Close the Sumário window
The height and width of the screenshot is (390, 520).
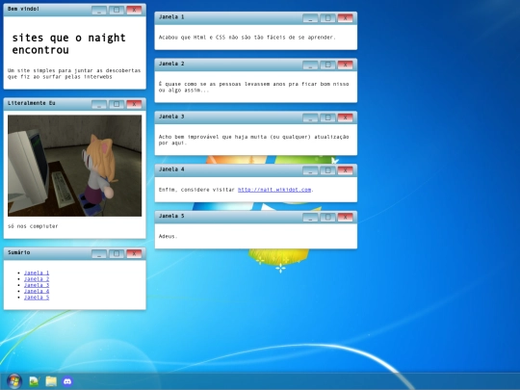coord(134,253)
